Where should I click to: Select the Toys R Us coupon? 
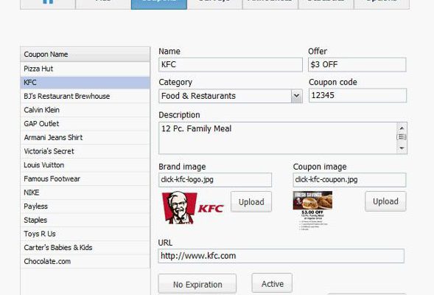click(85, 234)
